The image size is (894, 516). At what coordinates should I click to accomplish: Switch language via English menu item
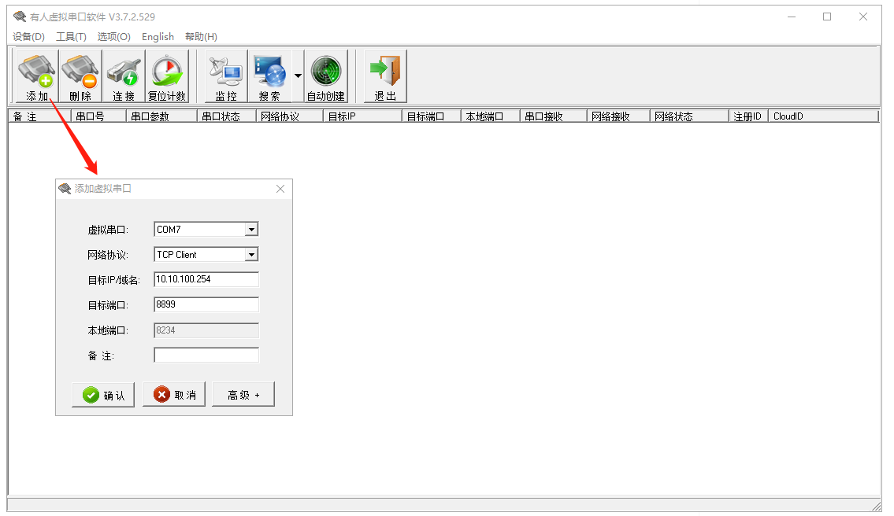pos(158,37)
